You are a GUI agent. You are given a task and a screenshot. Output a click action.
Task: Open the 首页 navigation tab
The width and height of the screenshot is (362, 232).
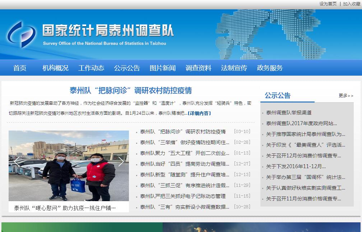(x=20, y=68)
